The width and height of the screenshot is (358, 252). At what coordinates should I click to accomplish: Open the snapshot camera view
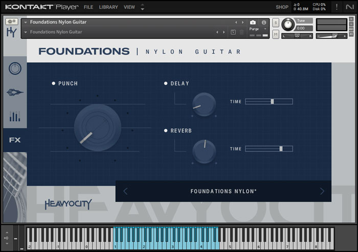(253, 22)
